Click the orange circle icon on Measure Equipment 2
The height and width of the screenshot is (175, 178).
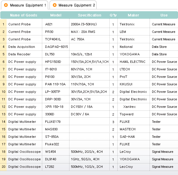click(x=55, y=5)
